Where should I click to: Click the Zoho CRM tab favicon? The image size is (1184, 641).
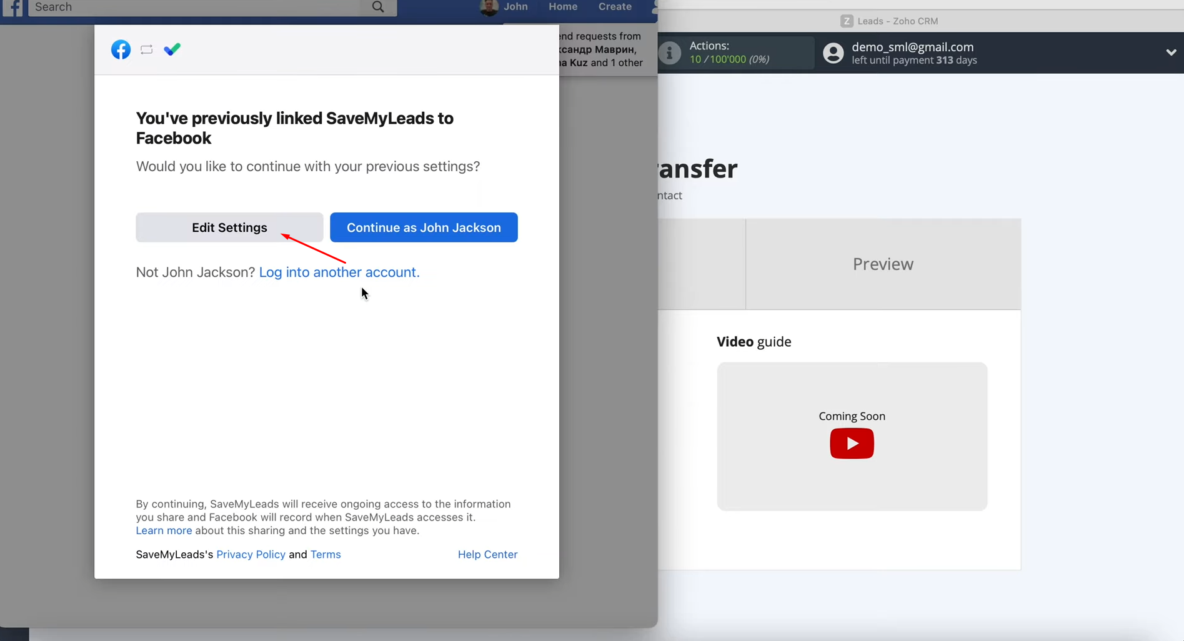[847, 21]
